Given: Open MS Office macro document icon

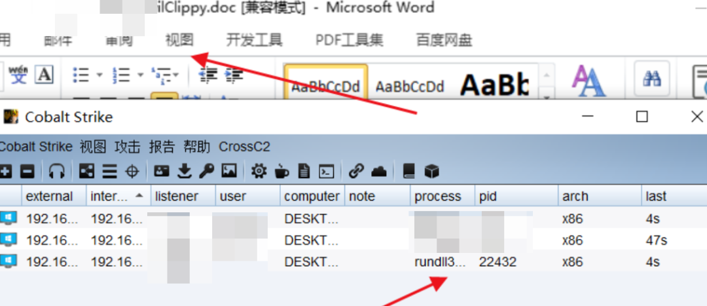Looking at the screenshot, I should point(304,171).
